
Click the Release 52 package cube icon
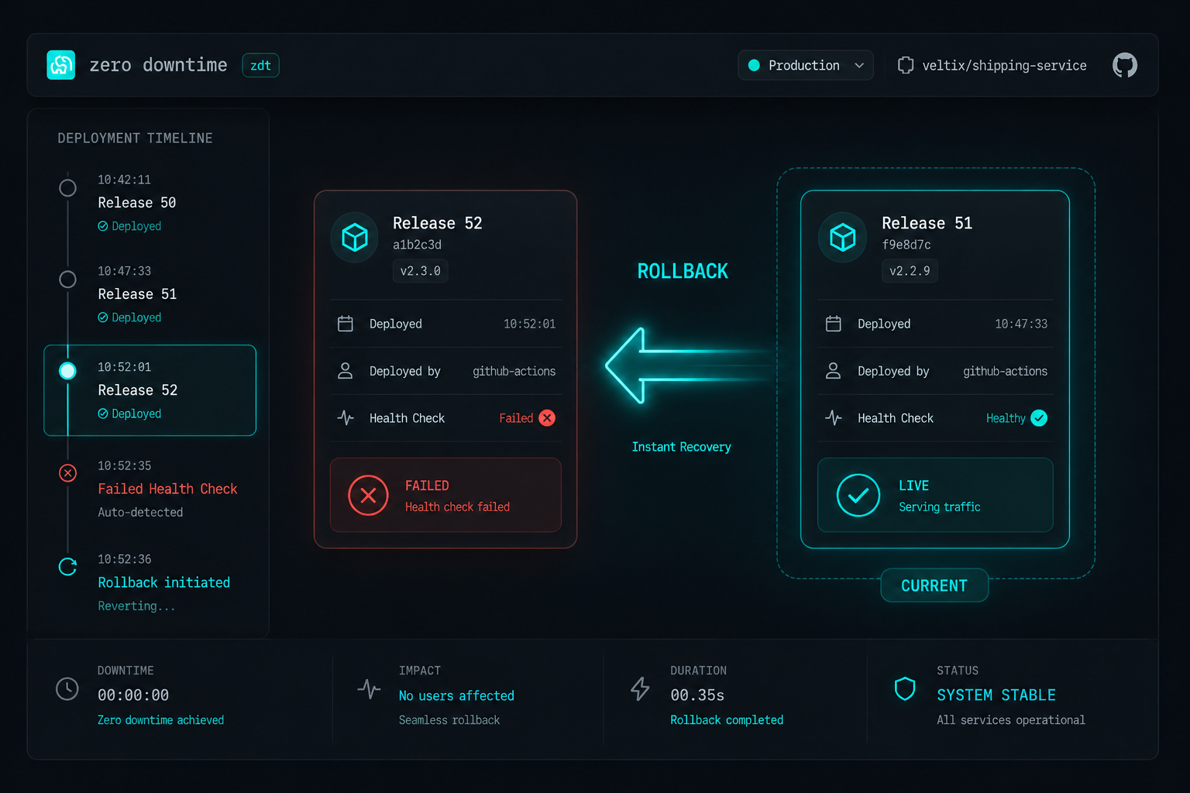[x=355, y=237]
